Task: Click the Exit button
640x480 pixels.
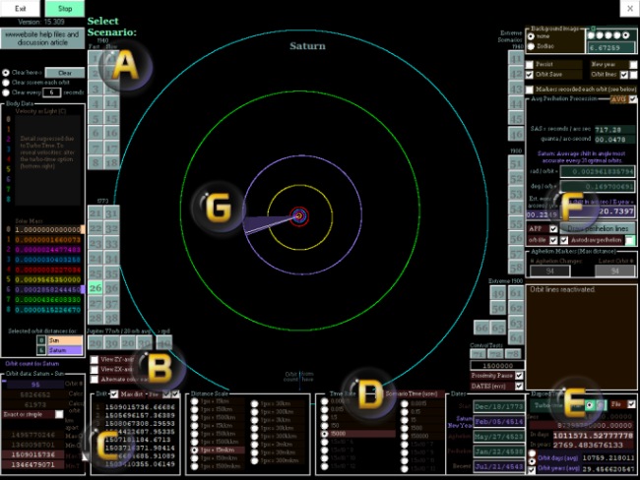Action: (x=20, y=8)
